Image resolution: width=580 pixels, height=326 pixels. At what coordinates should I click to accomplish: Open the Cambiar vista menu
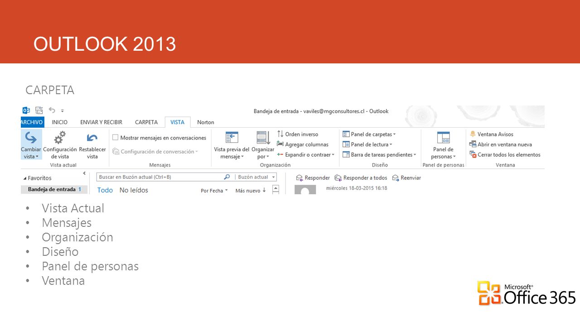click(x=31, y=144)
